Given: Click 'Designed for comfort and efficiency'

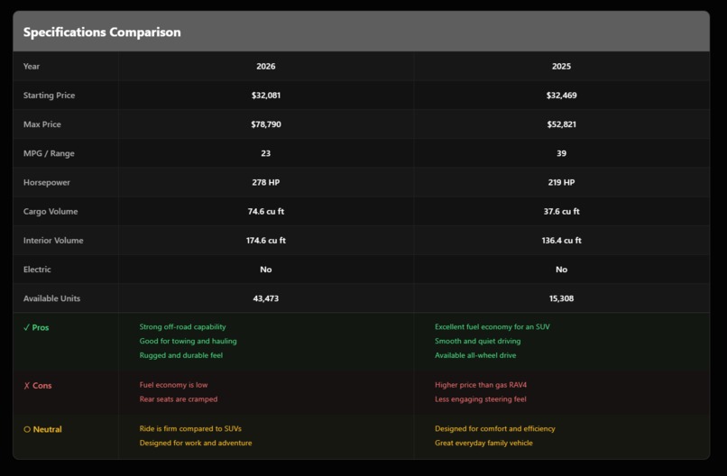Looking at the screenshot, I should (x=494, y=429).
